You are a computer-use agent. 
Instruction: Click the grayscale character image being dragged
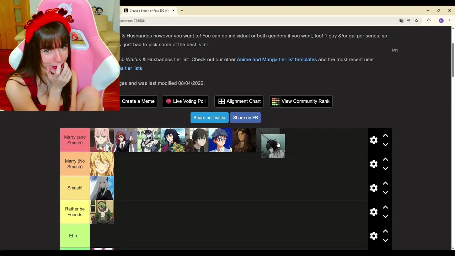click(x=273, y=146)
